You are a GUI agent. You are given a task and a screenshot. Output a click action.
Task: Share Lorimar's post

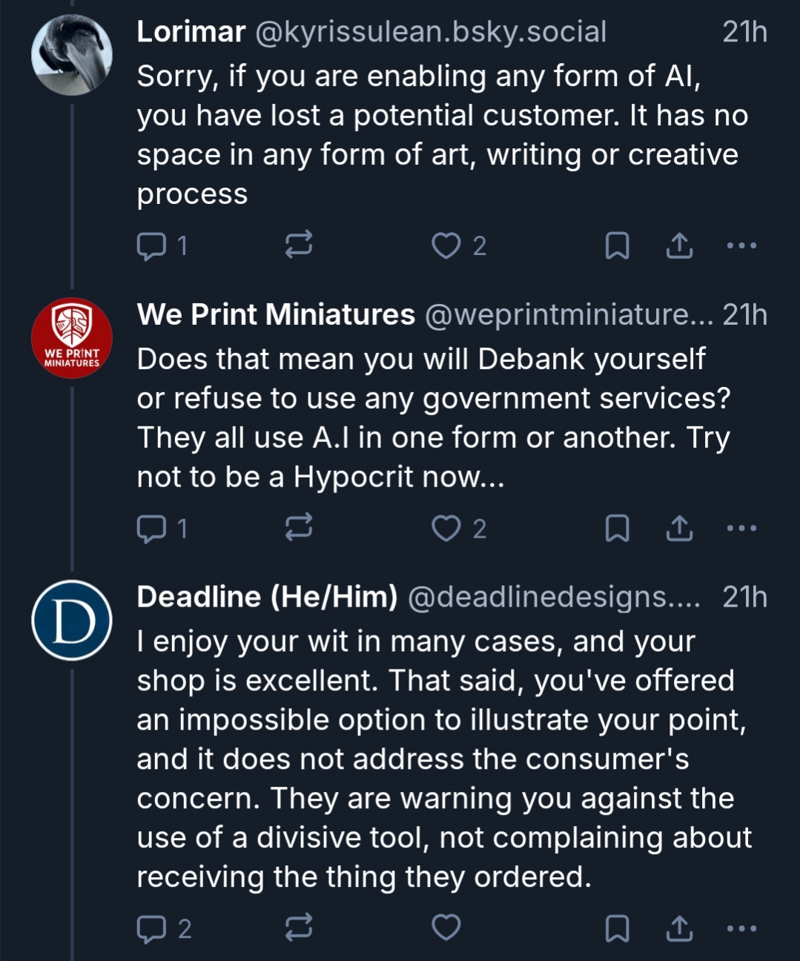coord(679,245)
